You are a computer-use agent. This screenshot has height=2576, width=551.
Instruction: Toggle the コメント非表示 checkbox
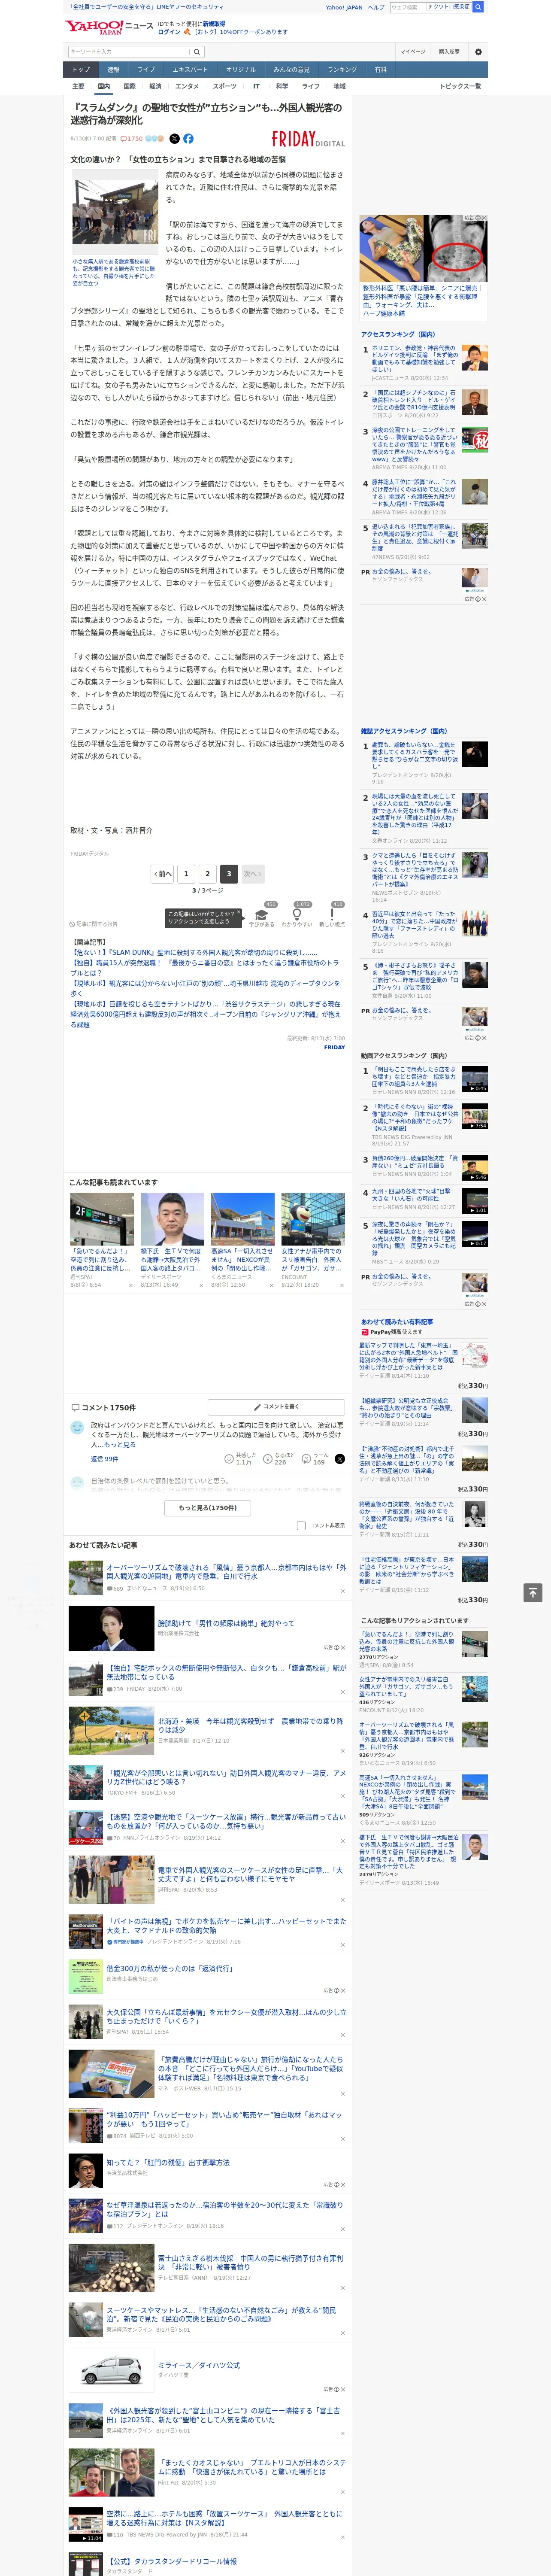tap(301, 1526)
